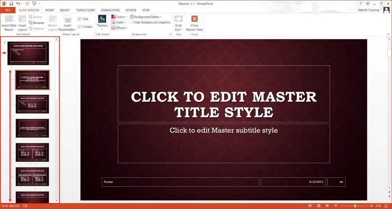Click the spell check icon in status bar
The image size is (392, 209).
point(25,206)
